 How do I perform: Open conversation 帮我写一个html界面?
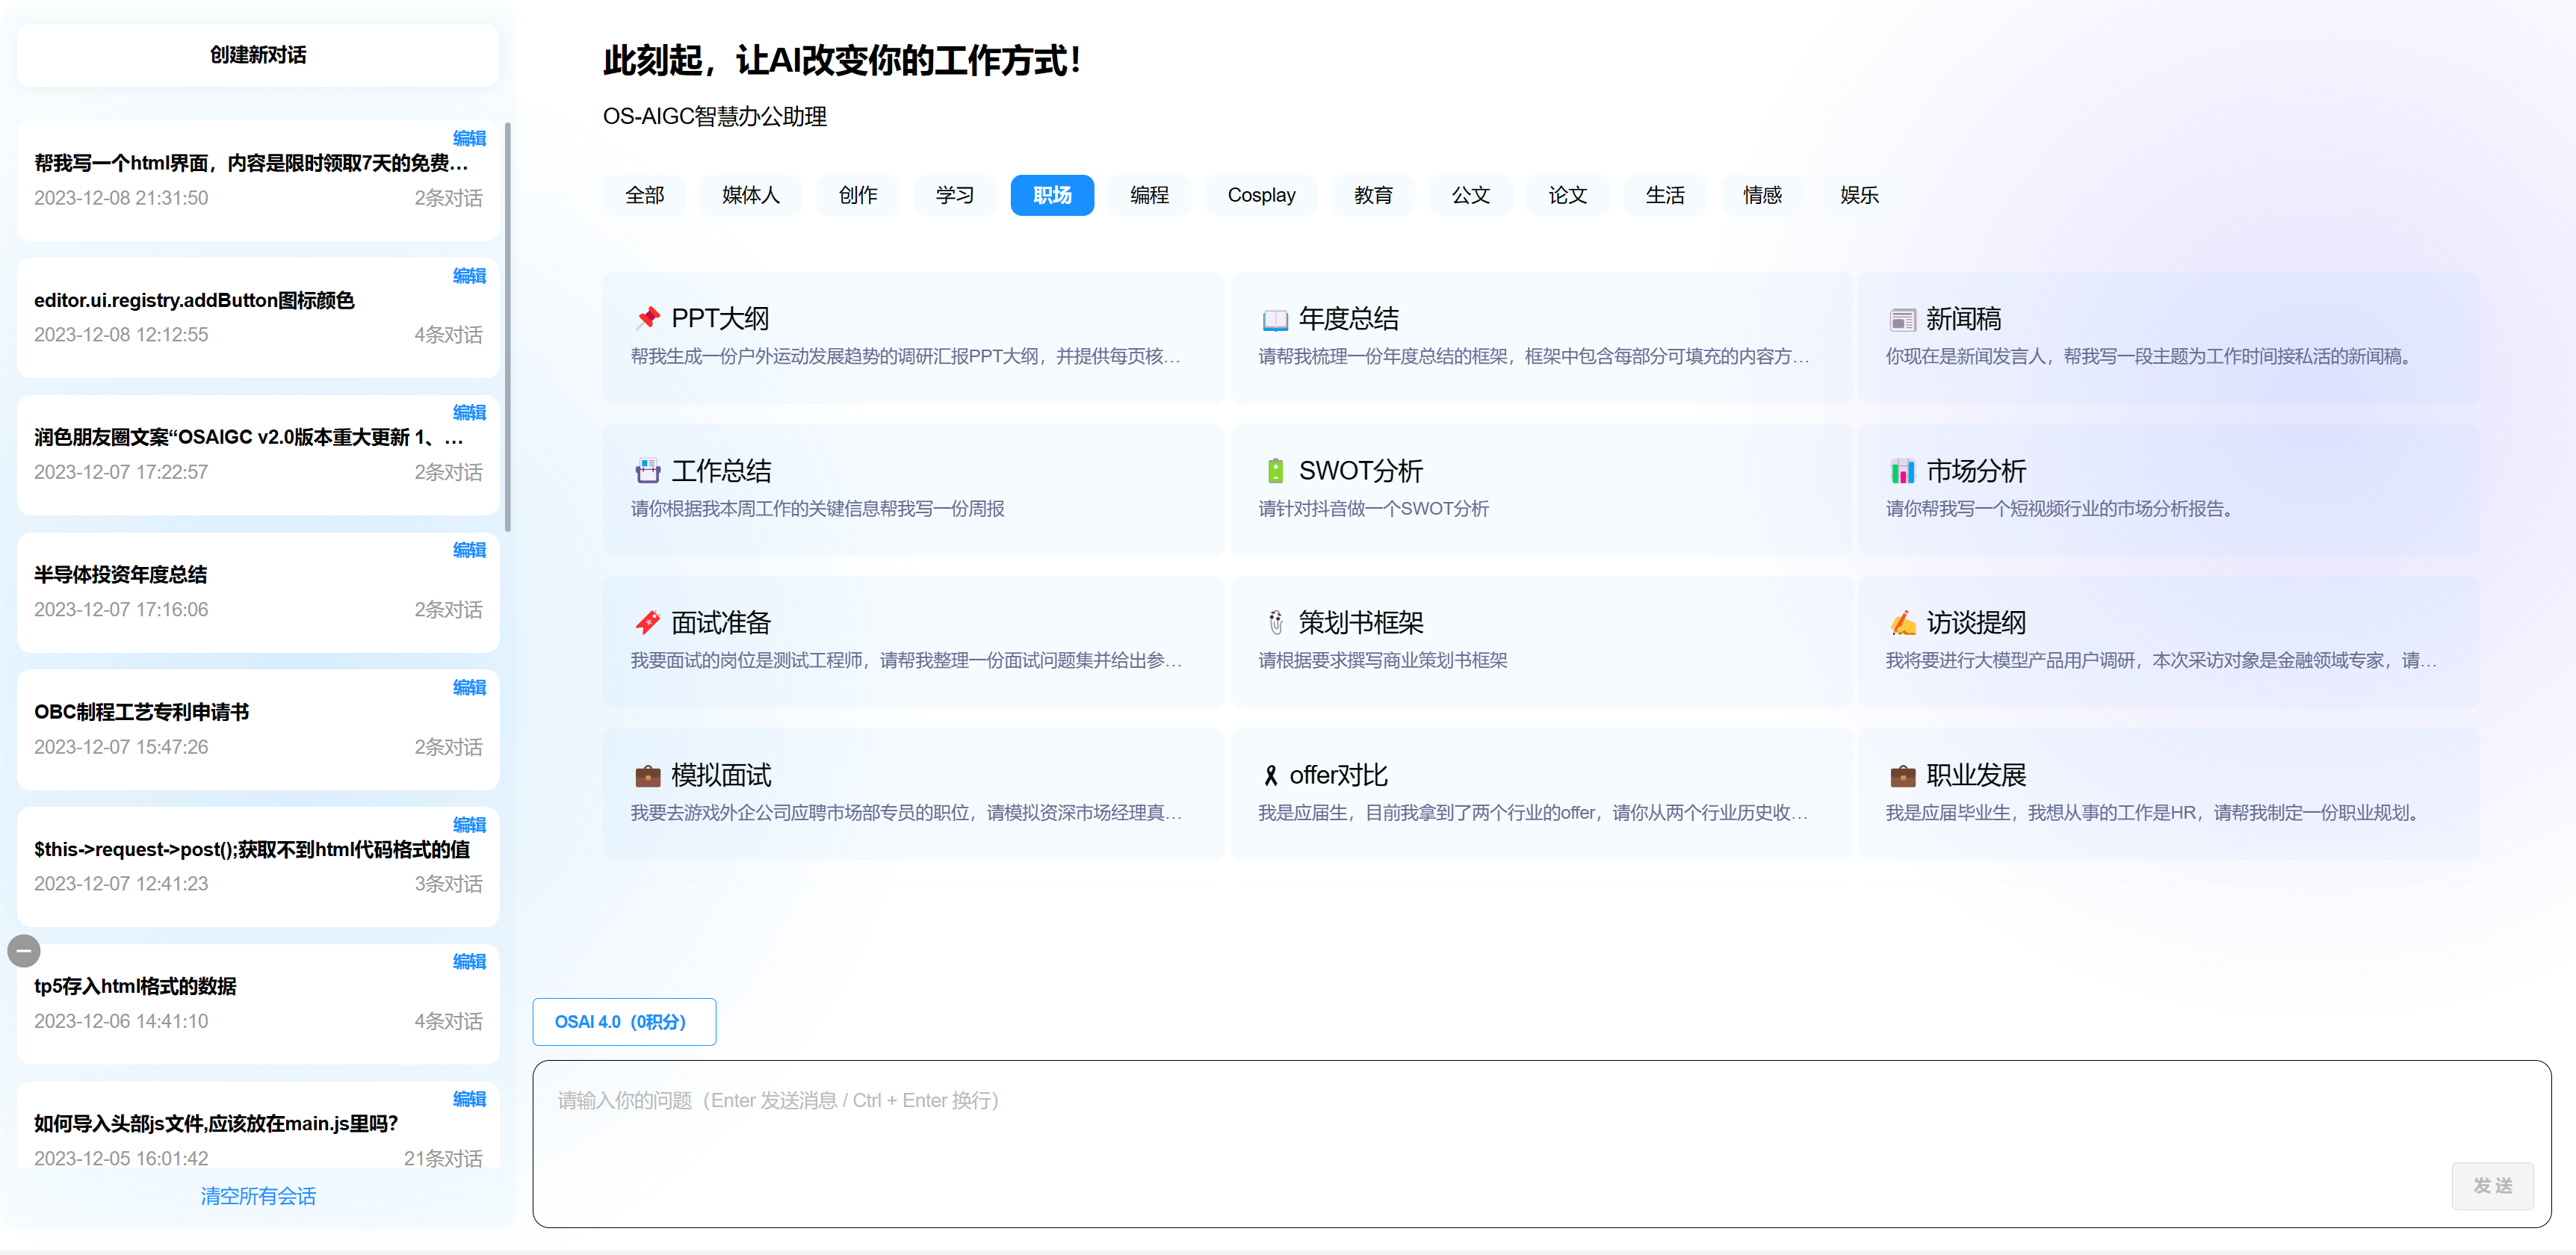[x=258, y=180]
